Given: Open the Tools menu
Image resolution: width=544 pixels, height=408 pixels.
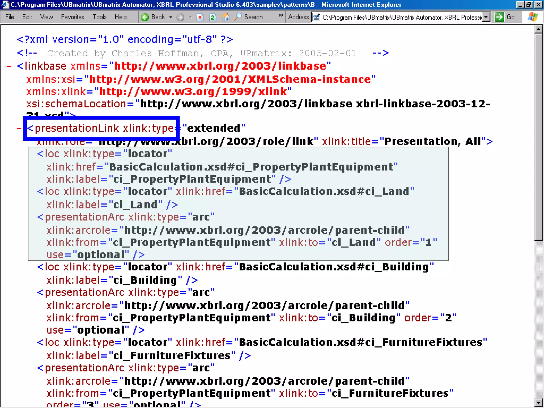Looking at the screenshot, I should point(99,17).
